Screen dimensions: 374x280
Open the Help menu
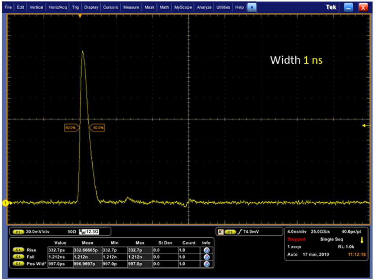click(239, 7)
